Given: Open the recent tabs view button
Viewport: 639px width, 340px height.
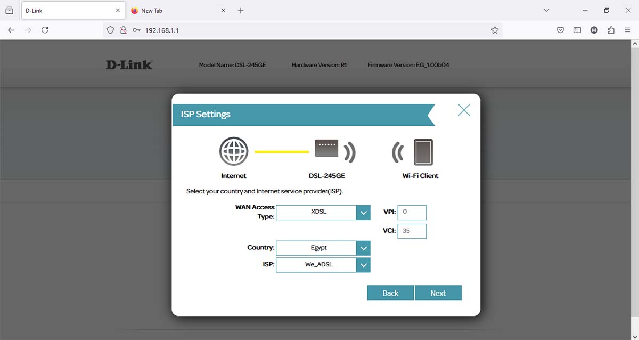Looking at the screenshot, I should (x=9, y=11).
